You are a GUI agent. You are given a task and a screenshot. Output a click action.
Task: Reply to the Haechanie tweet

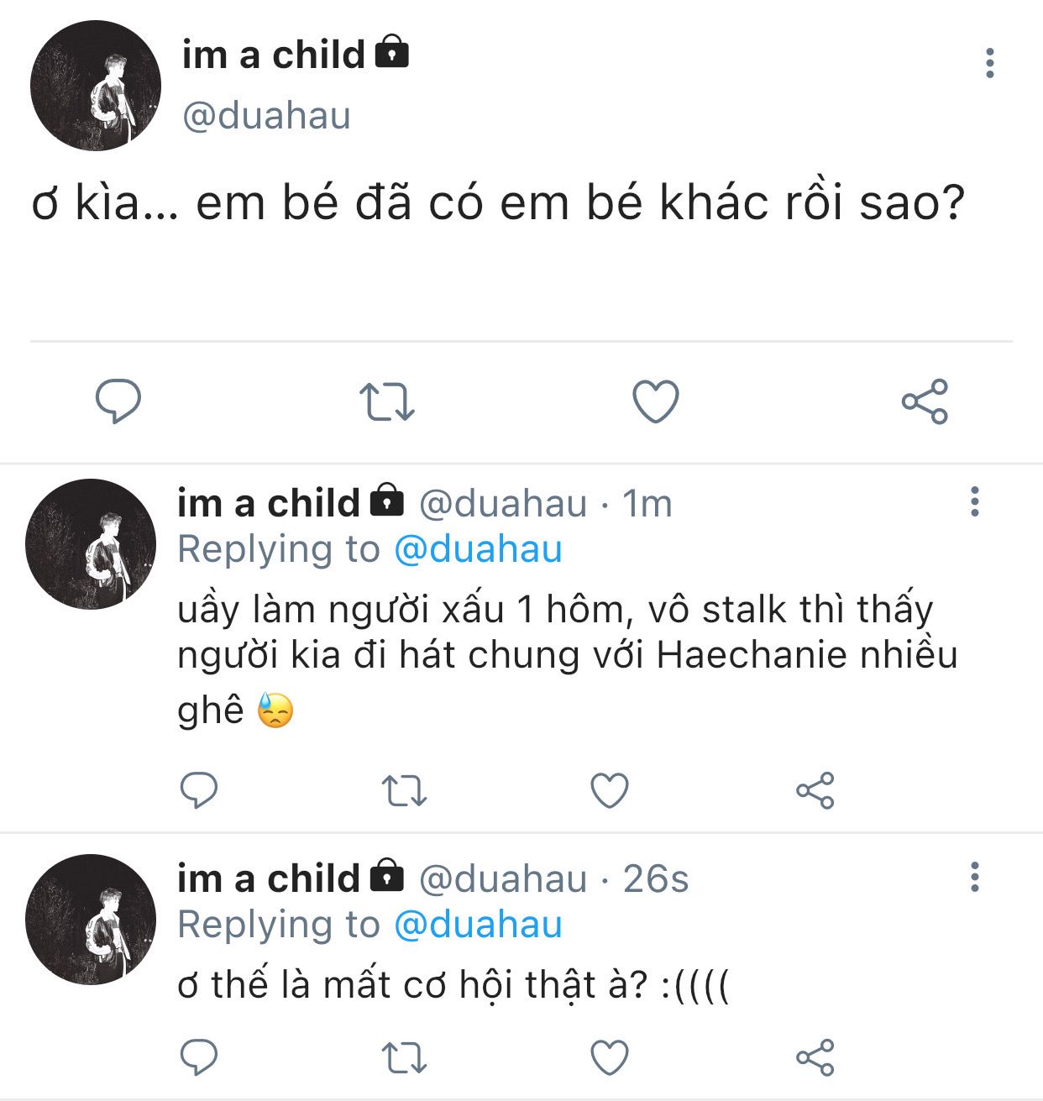click(199, 790)
